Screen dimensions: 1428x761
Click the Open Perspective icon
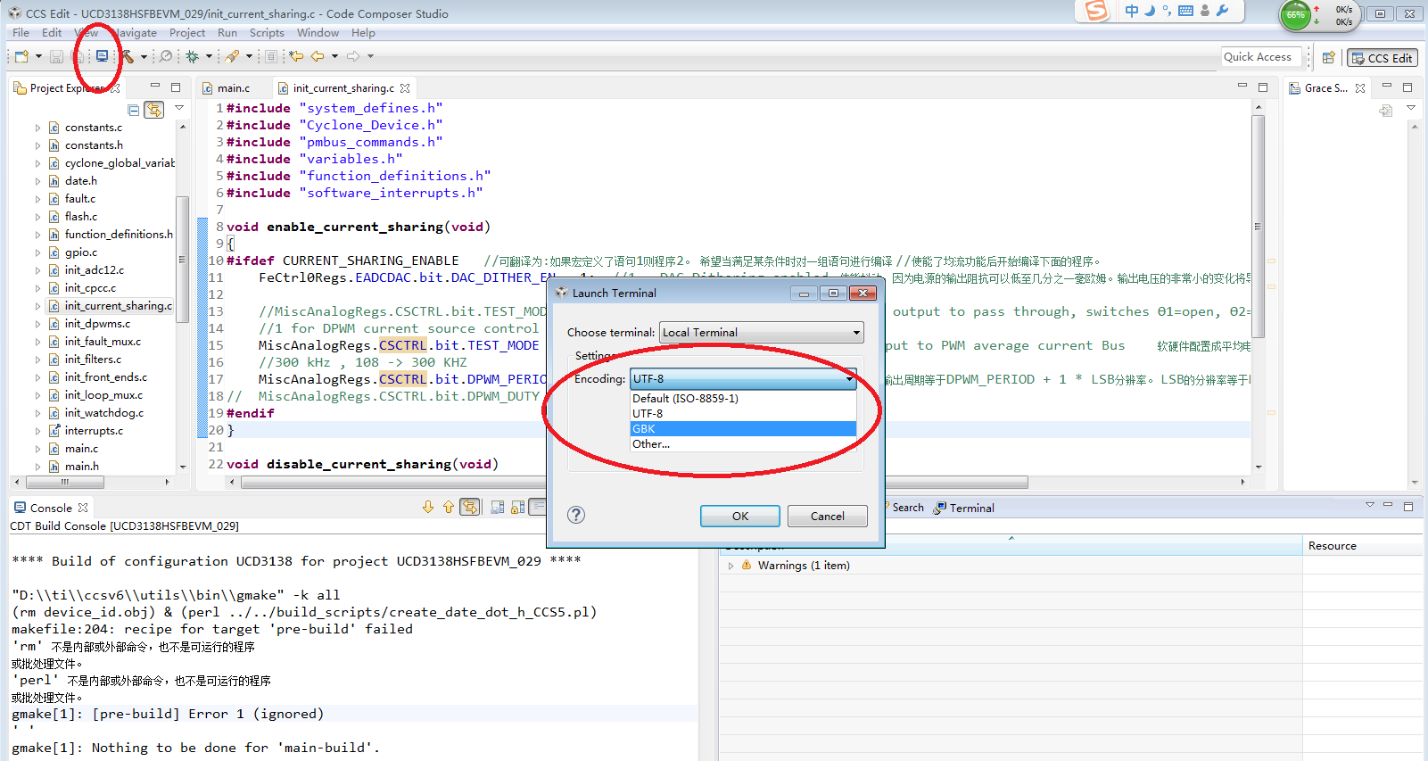click(x=1328, y=58)
